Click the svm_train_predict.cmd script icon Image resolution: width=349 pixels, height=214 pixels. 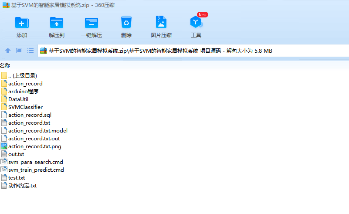click(x=4, y=170)
